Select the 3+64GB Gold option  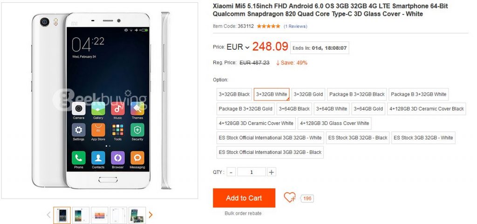point(368,109)
